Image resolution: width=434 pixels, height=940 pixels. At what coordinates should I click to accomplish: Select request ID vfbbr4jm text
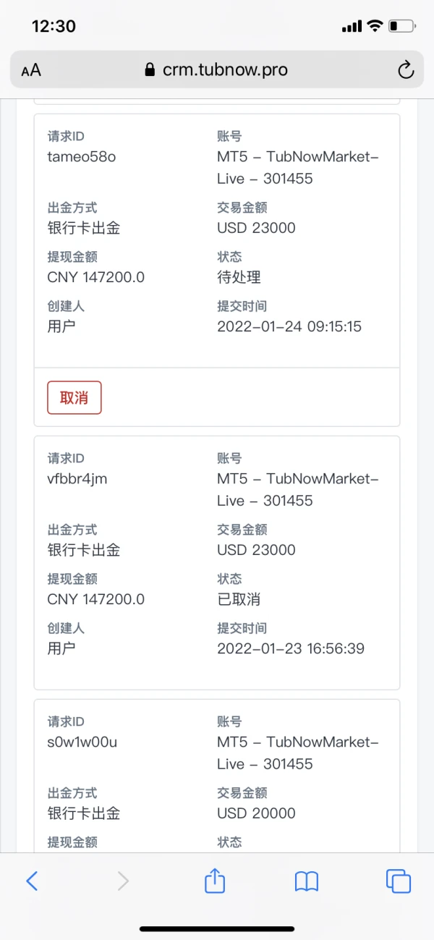[x=77, y=479]
